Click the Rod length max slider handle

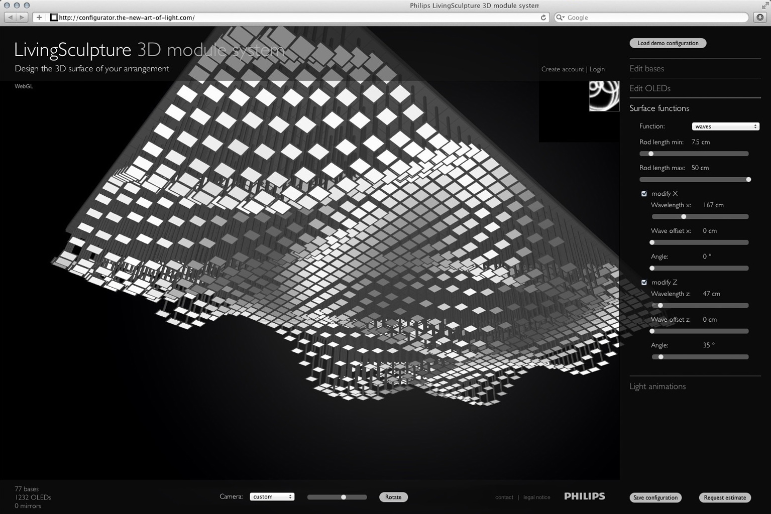(748, 179)
